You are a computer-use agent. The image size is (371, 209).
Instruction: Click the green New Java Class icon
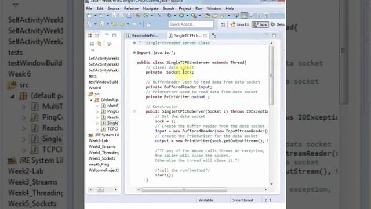coord(146,16)
